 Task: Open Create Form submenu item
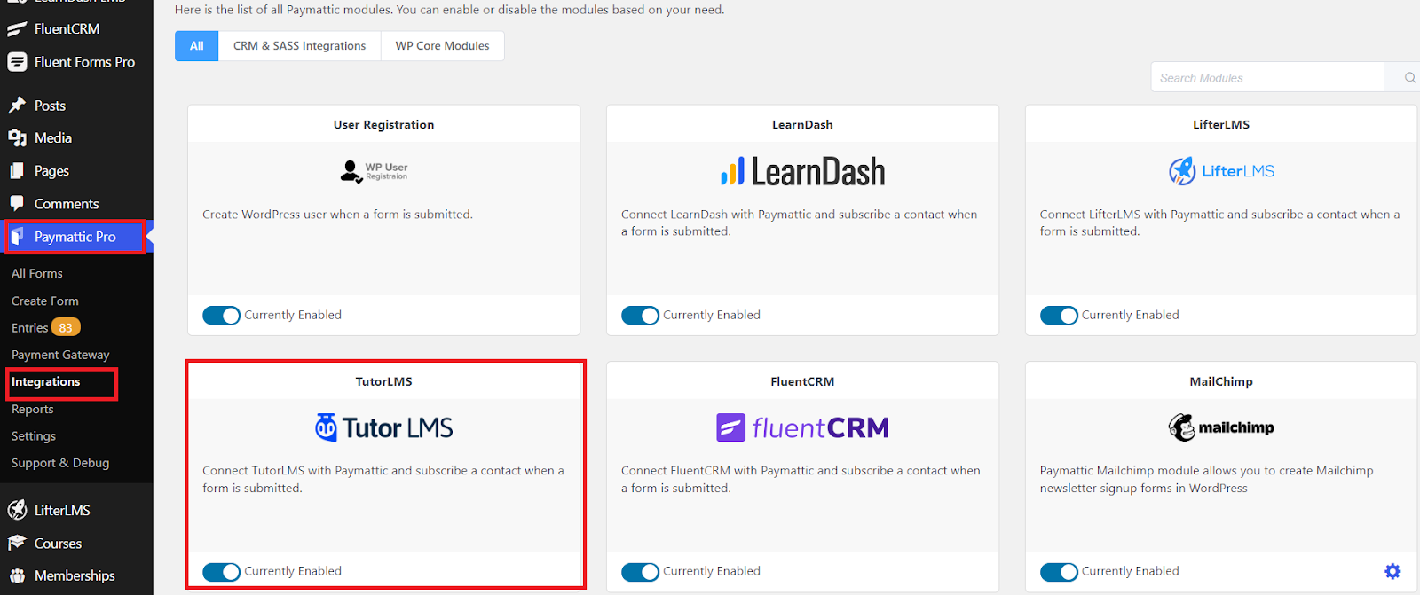pos(45,301)
